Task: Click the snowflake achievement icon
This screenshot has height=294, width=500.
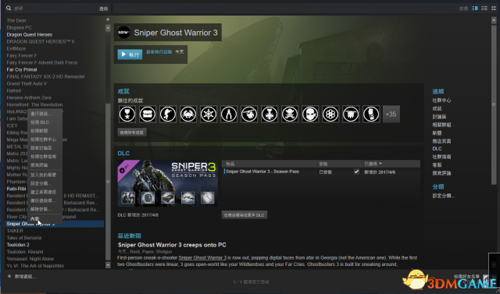Action: [x=209, y=114]
